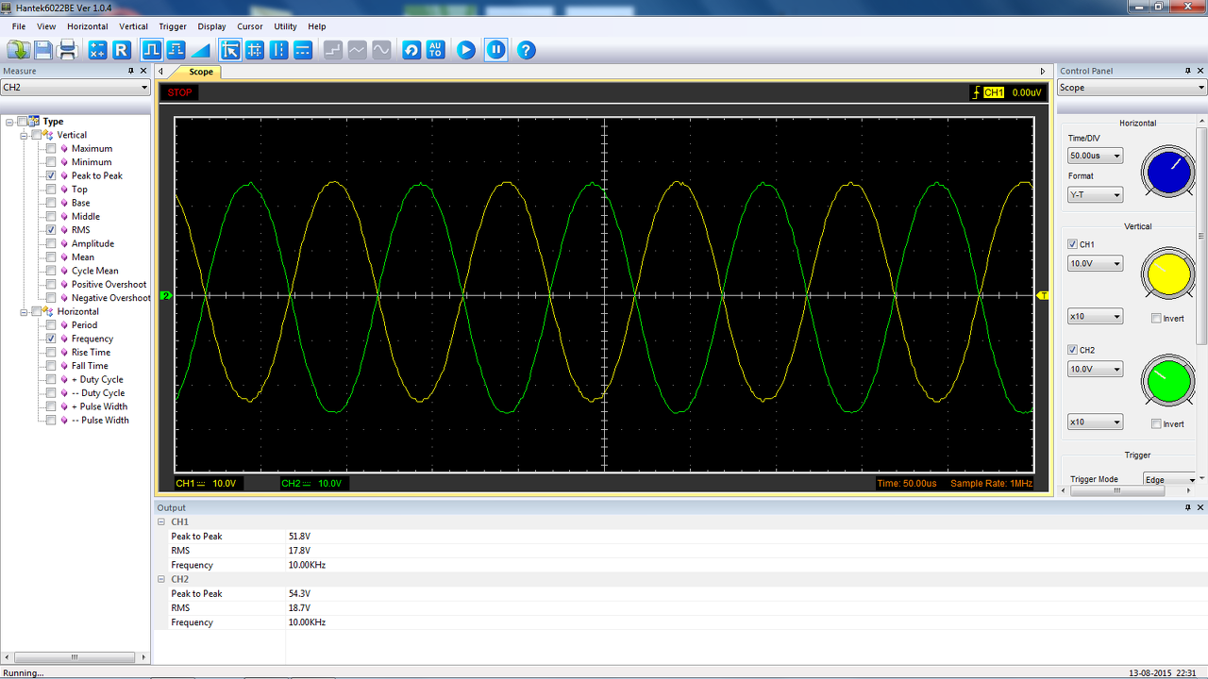Click the Print icon in toolbar
This screenshot has width=1208, height=679.
(x=68, y=50)
